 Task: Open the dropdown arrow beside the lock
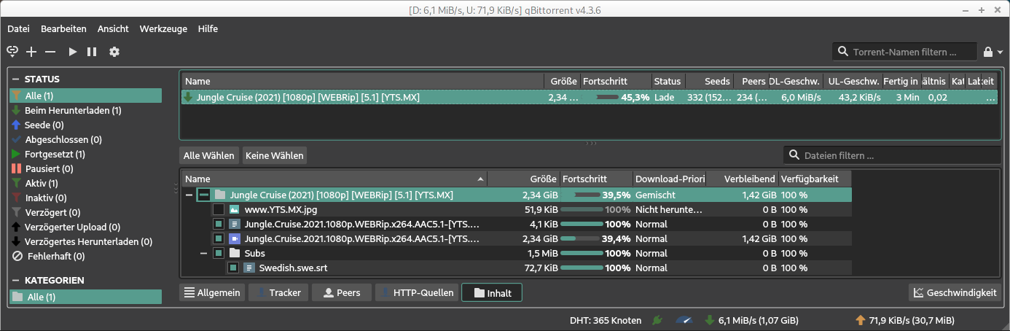click(1000, 52)
